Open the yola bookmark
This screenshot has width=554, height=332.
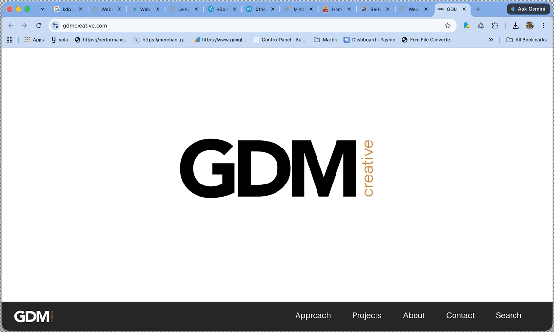click(59, 40)
